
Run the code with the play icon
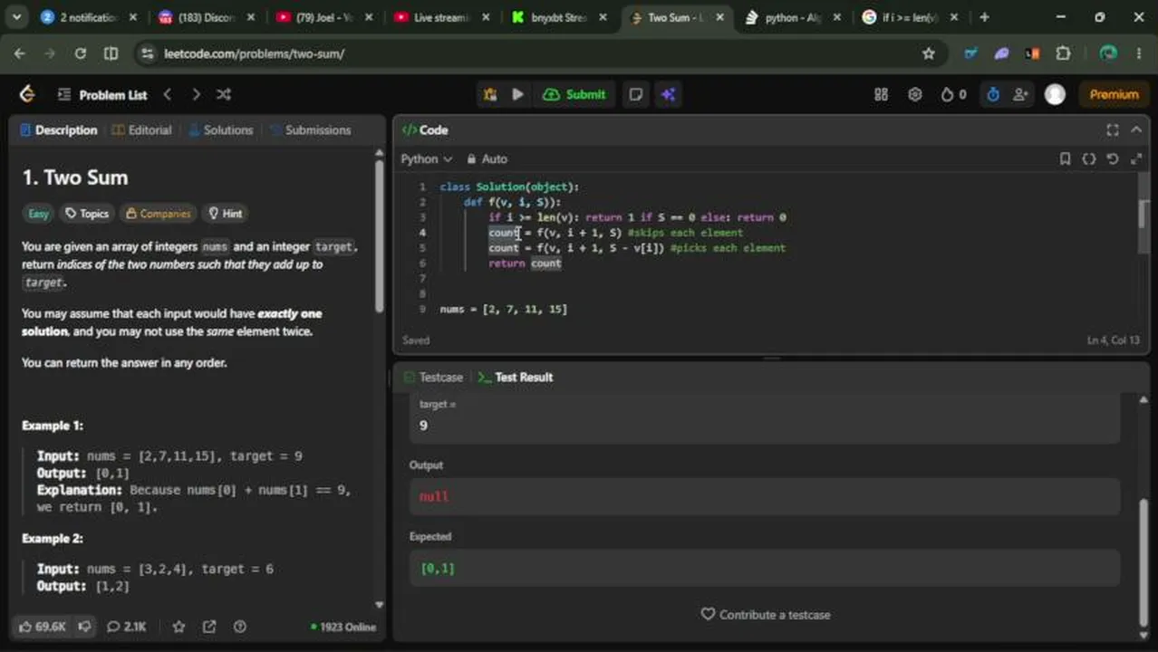pos(517,94)
